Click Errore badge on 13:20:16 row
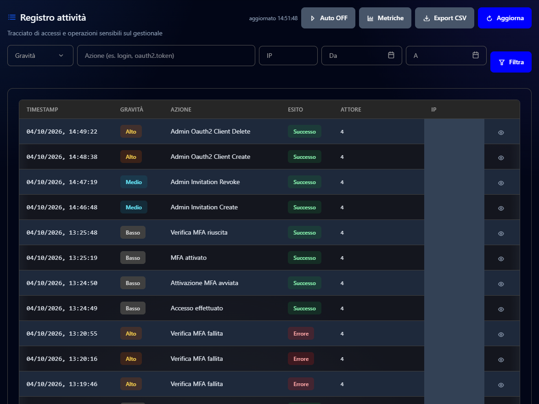Screen dimensions: 539x404 coord(301,359)
